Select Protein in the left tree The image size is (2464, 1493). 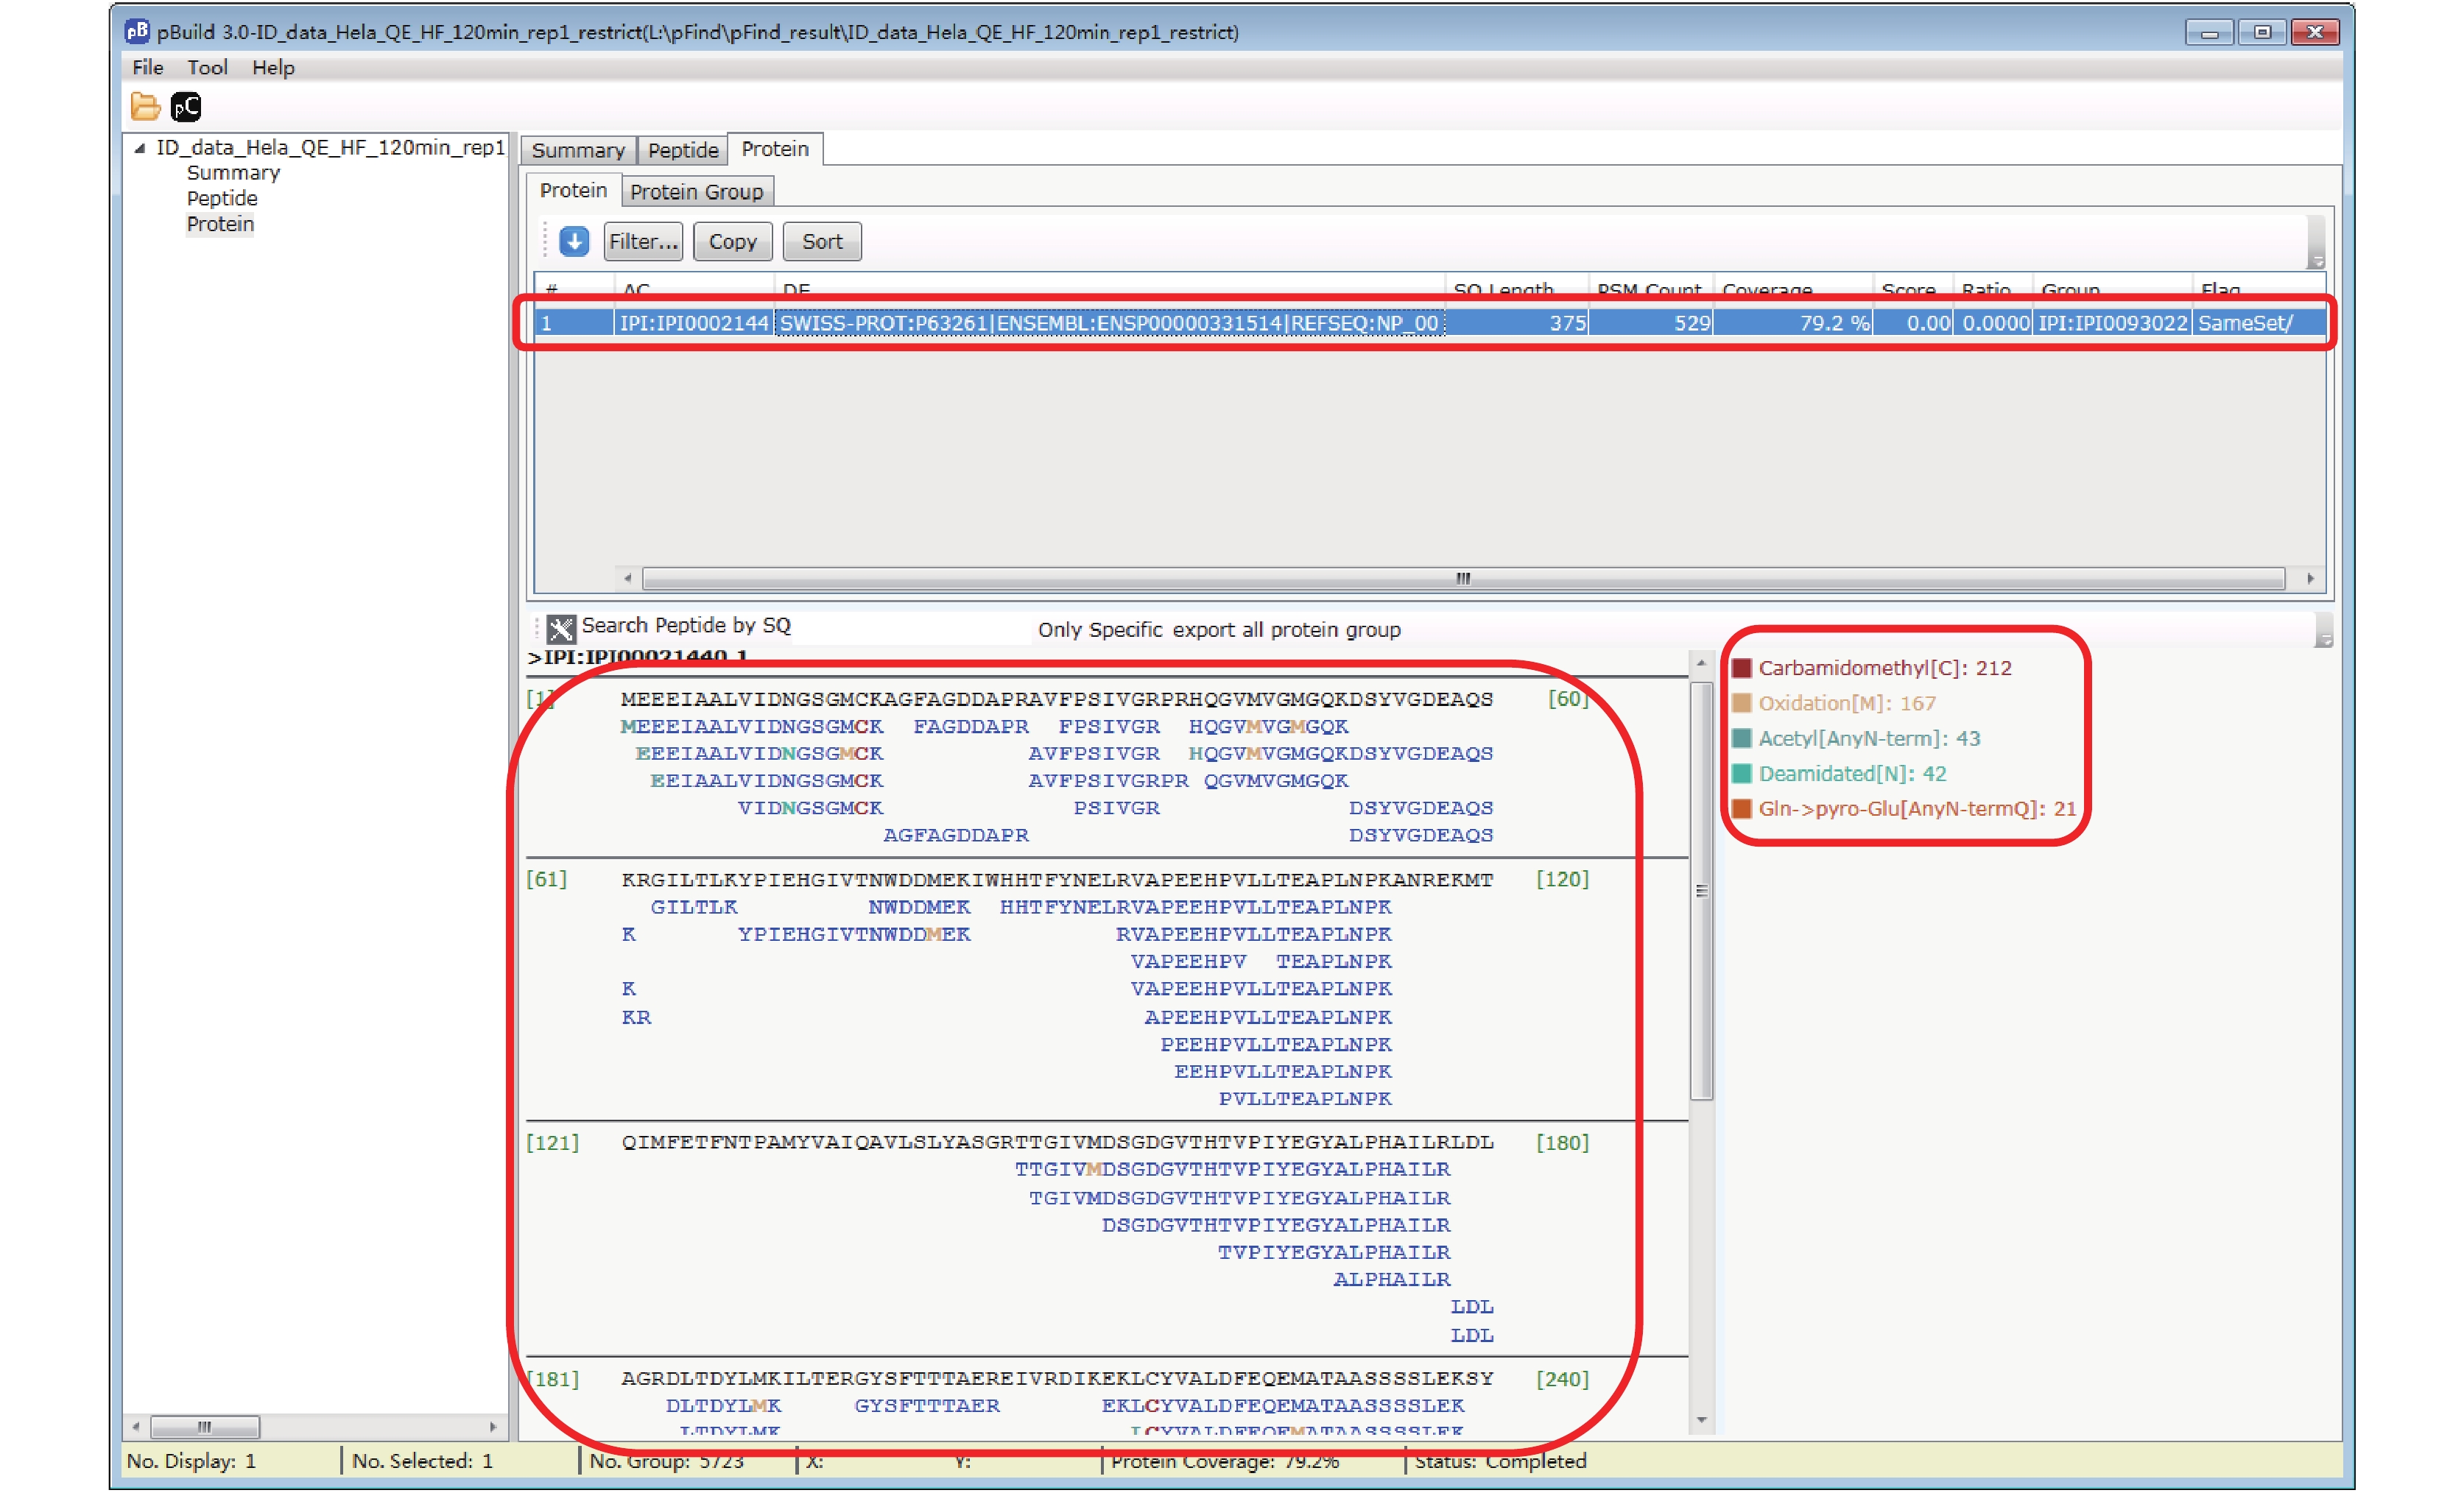click(x=220, y=224)
